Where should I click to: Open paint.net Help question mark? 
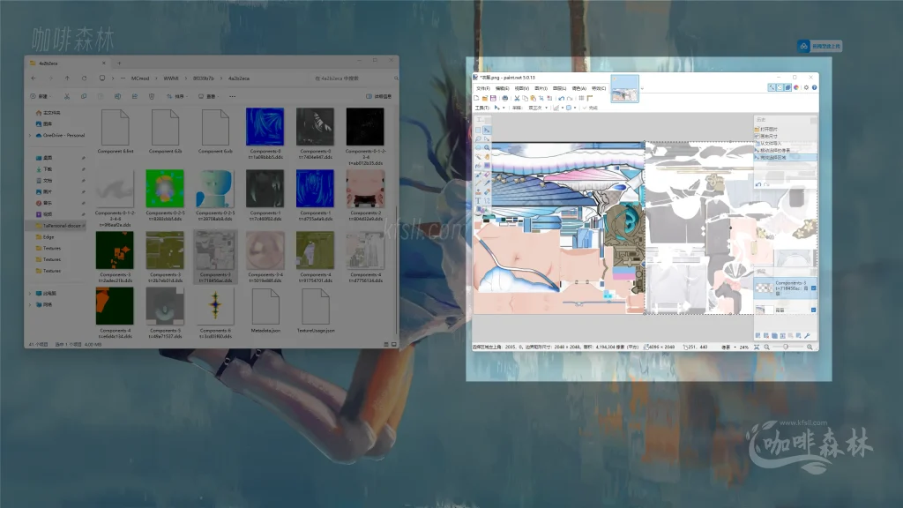814,87
